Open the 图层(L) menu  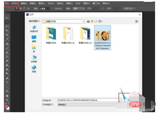[42, 4]
